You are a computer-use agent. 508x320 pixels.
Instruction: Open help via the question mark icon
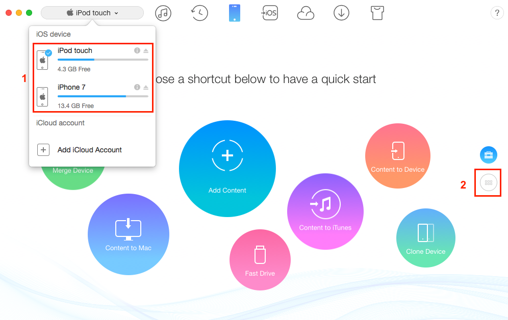click(497, 13)
